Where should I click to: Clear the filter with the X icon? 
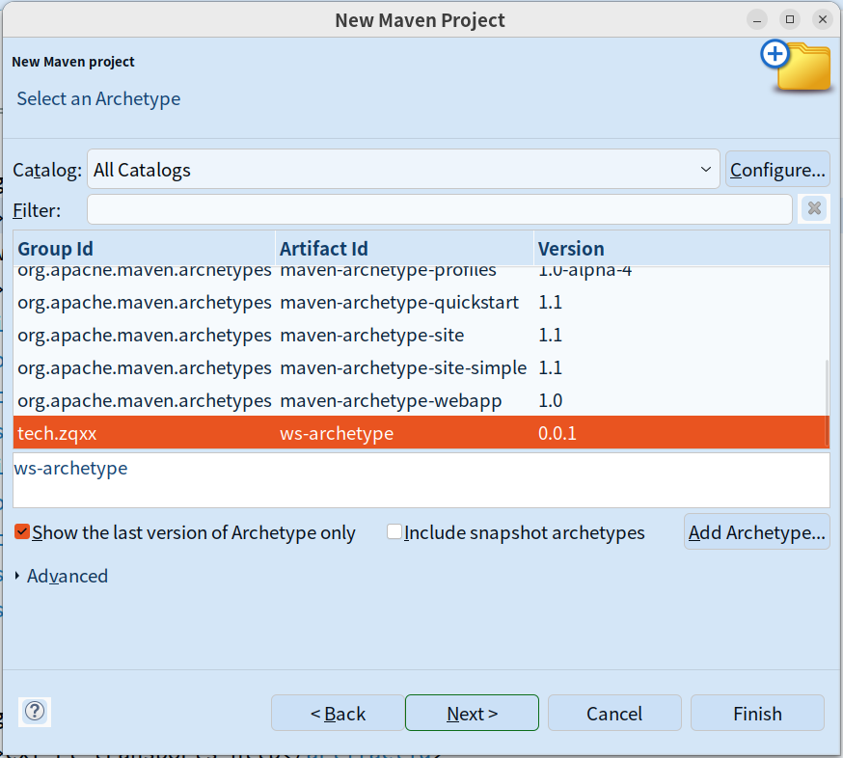(x=814, y=209)
